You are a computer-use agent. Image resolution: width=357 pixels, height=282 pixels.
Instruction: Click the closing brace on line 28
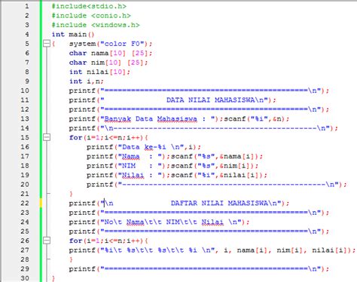coord(71,259)
